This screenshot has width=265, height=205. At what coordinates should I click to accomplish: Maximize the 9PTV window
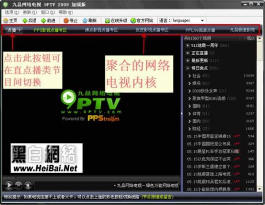pyautogui.click(x=251, y=4)
